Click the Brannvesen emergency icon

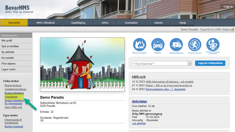tap(140, 45)
